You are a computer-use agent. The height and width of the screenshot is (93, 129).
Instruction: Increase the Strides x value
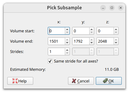(x=67, y=50)
